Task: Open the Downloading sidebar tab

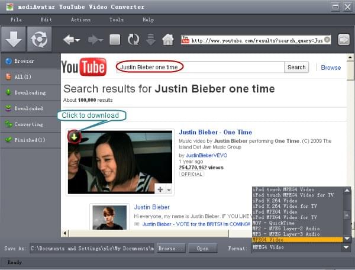Action: click(x=31, y=92)
